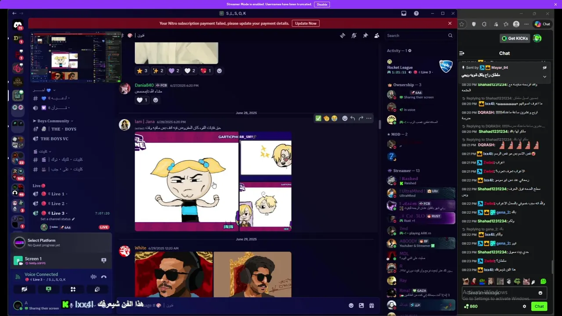Open Kick chat settings gear icon
This screenshot has width=562, height=316.
[524, 306]
